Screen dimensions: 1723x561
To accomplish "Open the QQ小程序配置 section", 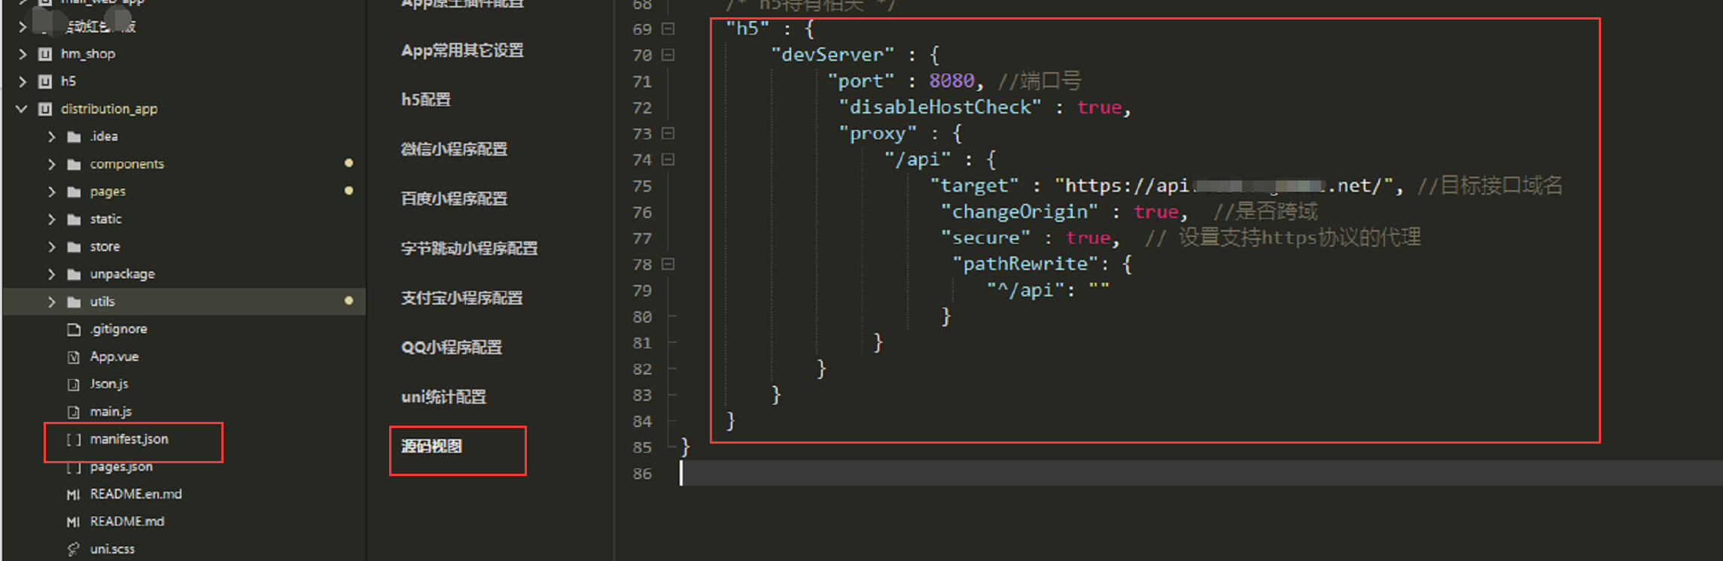I will [x=452, y=347].
